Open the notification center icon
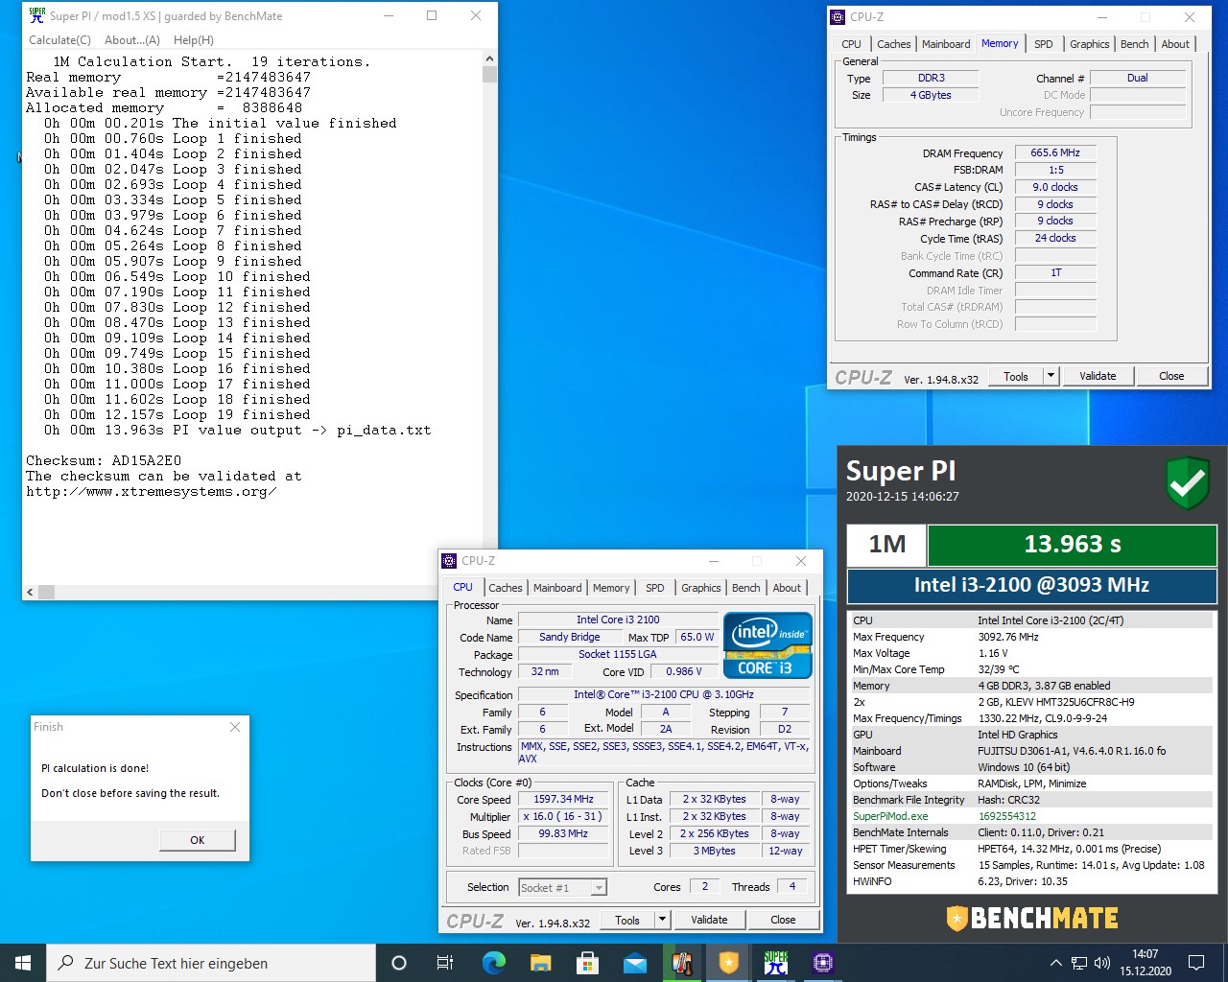 1196,963
